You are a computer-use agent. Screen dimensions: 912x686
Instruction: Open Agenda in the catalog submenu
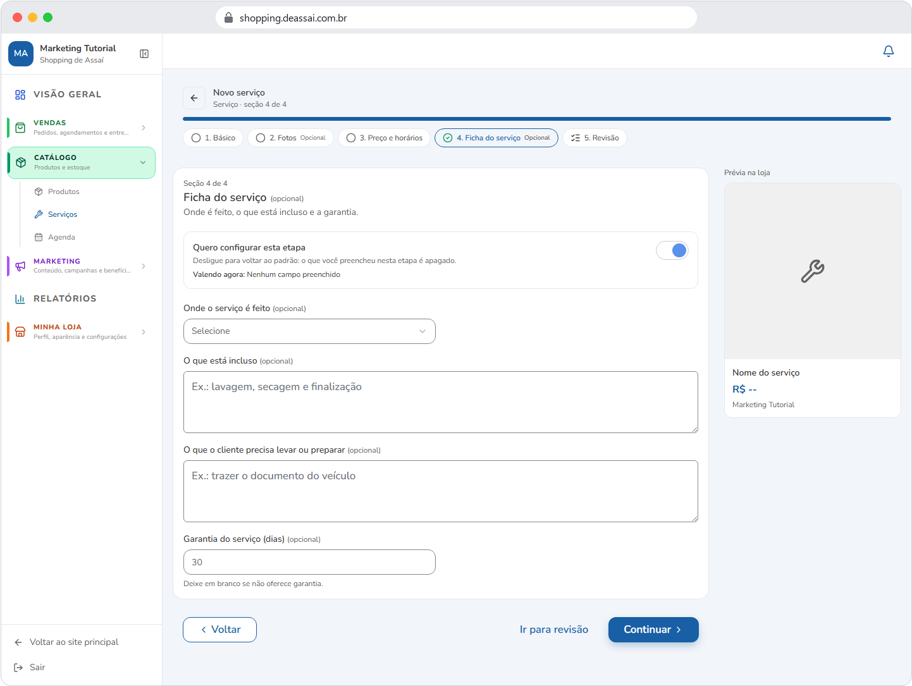pyautogui.click(x=61, y=237)
